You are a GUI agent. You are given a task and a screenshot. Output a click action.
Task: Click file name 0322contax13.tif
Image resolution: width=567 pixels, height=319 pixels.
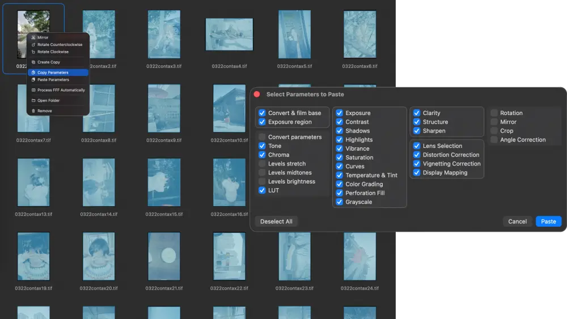click(33, 214)
